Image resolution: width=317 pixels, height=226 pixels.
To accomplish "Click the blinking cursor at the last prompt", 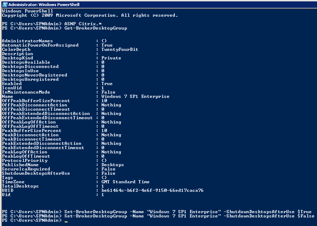I will 66,222.
